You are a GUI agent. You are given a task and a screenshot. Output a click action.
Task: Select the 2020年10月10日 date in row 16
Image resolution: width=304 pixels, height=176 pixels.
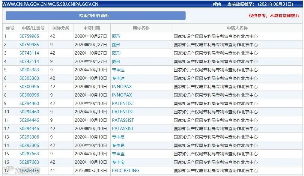coord(91,162)
